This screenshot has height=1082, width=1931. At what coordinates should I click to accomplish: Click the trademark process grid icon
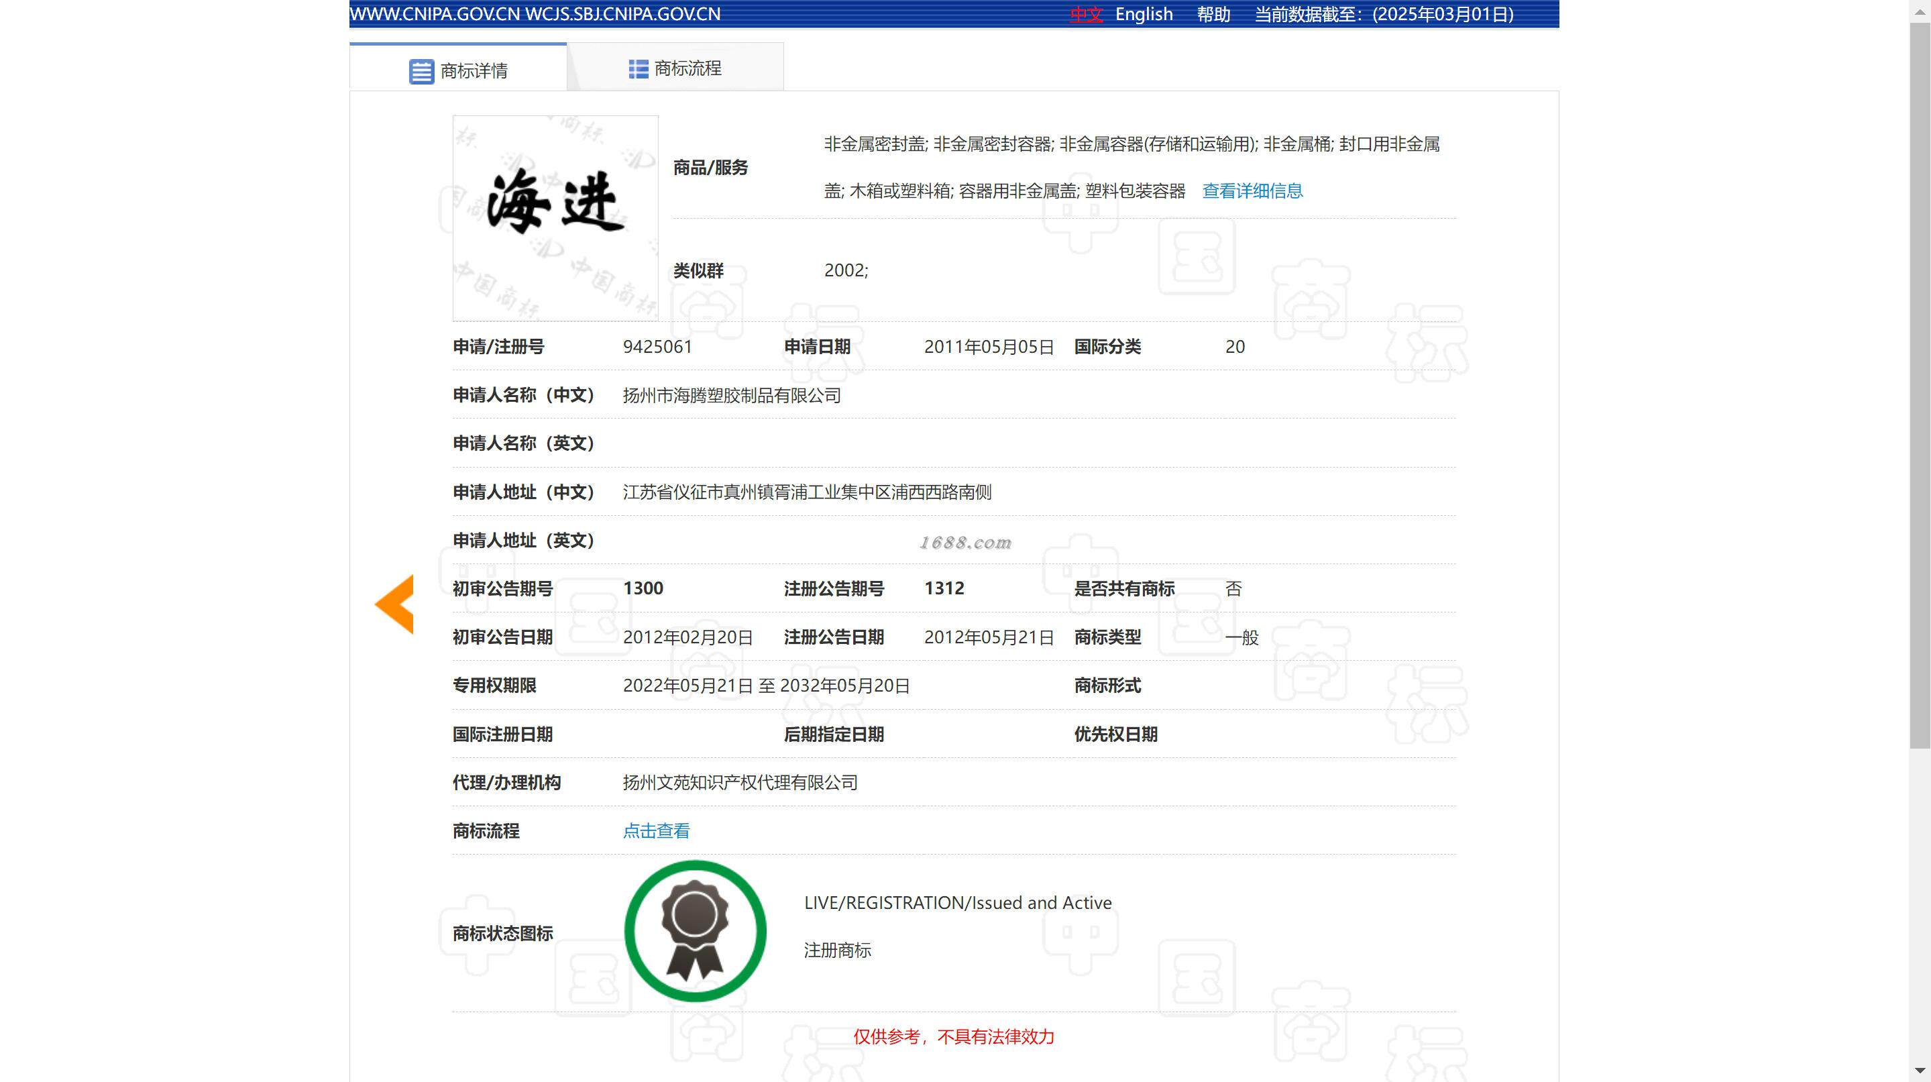click(x=638, y=69)
